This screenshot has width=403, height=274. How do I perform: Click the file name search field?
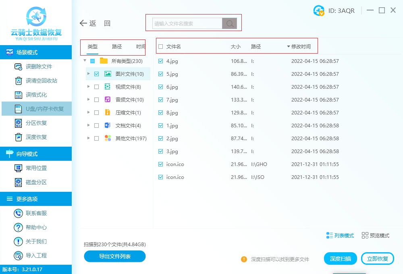(x=187, y=24)
